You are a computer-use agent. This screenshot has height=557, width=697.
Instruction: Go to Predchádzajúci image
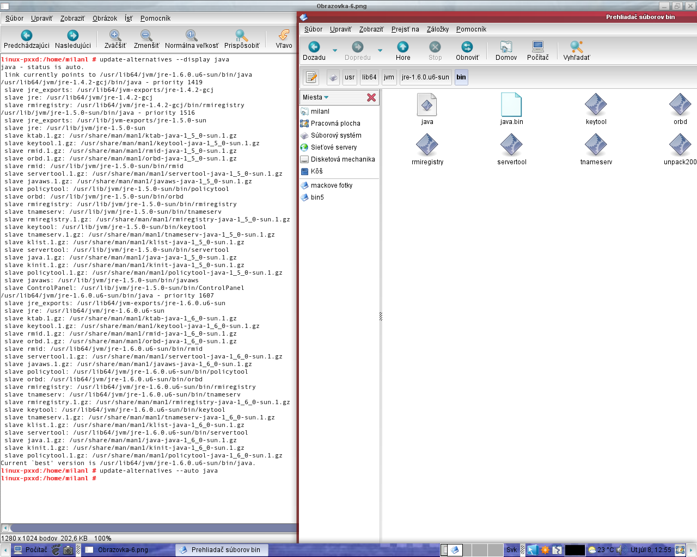click(26, 36)
